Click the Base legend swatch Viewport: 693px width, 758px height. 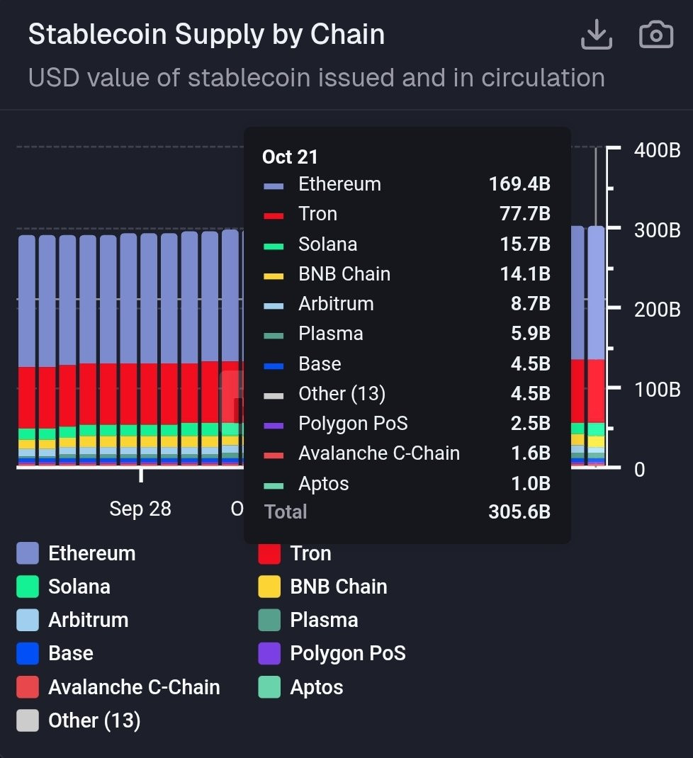click(28, 653)
